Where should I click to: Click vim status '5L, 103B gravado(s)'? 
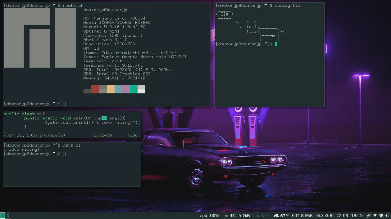click(41, 135)
